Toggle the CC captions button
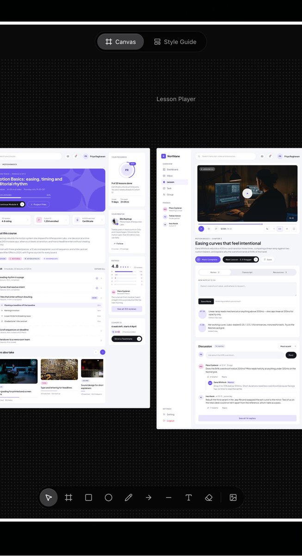 279,228
